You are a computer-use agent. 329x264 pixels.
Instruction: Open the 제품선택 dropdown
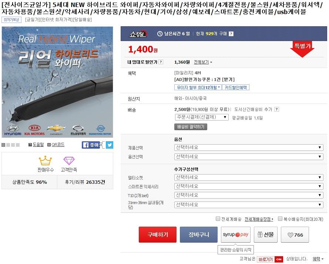pos(249,148)
